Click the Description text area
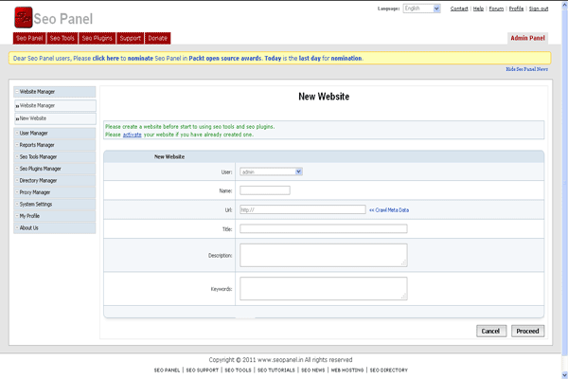This screenshot has height=379, width=568. (323, 255)
